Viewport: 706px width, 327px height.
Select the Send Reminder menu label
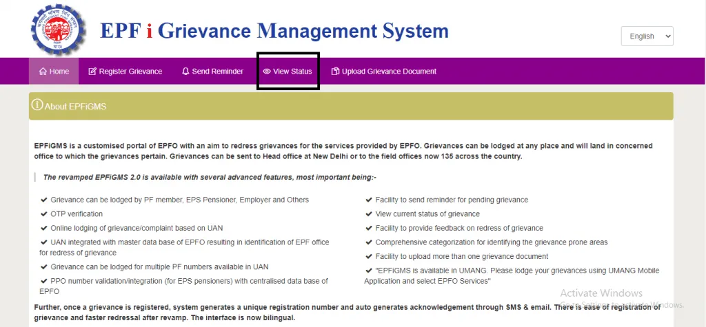click(x=217, y=72)
